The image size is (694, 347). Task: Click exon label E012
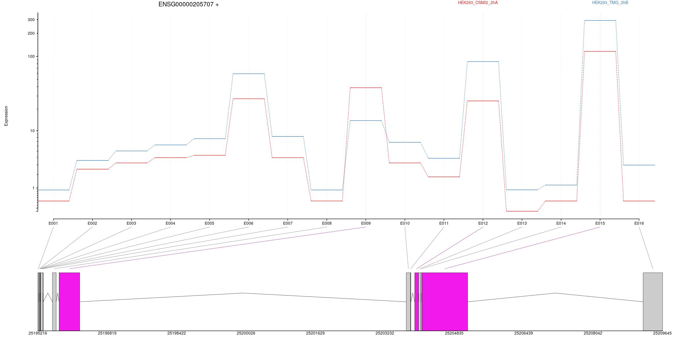483,224
